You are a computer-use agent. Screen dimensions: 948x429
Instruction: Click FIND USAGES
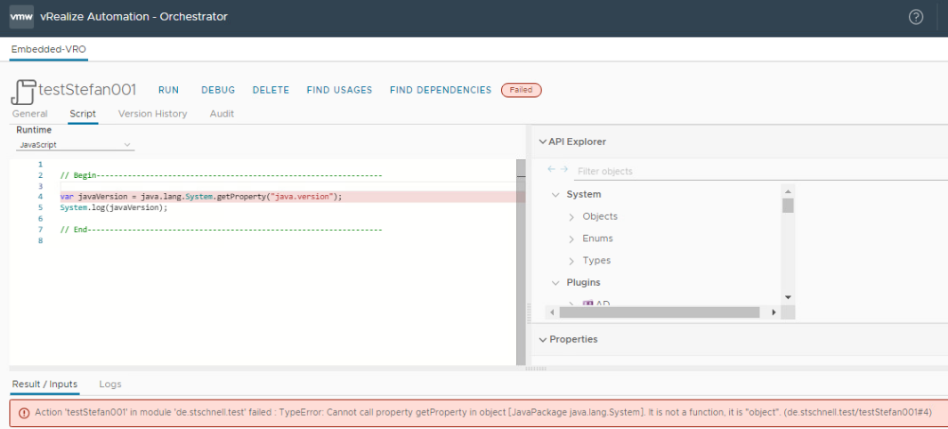click(x=339, y=90)
